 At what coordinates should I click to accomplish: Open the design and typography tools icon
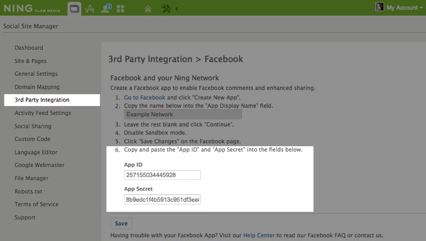90,9
